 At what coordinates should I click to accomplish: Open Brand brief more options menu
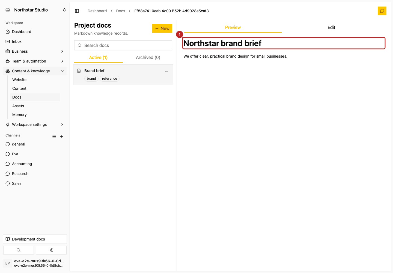tap(166, 71)
